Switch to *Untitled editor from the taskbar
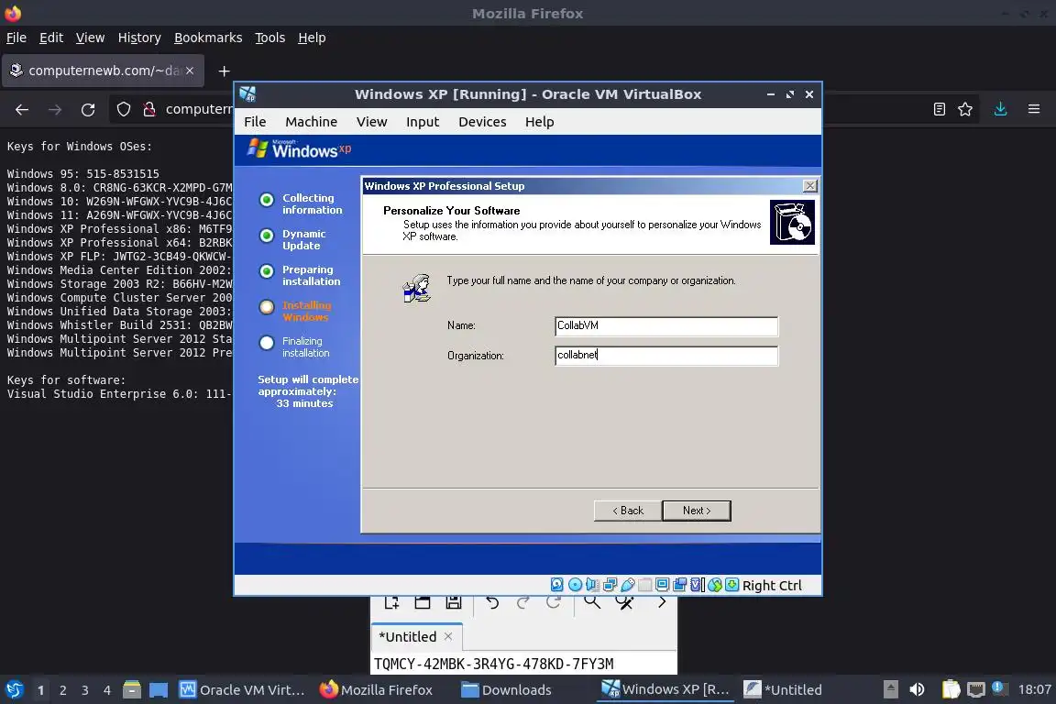 pyautogui.click(x=783, y=690)
